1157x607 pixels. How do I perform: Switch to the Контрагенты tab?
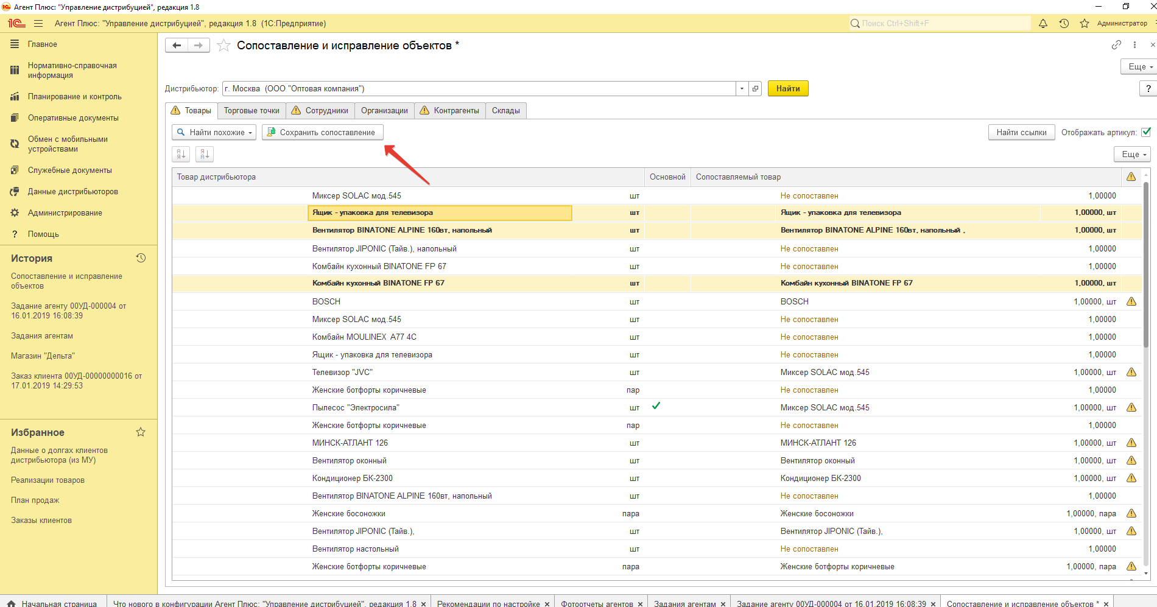pyautogui.click(x=450, y=110)
